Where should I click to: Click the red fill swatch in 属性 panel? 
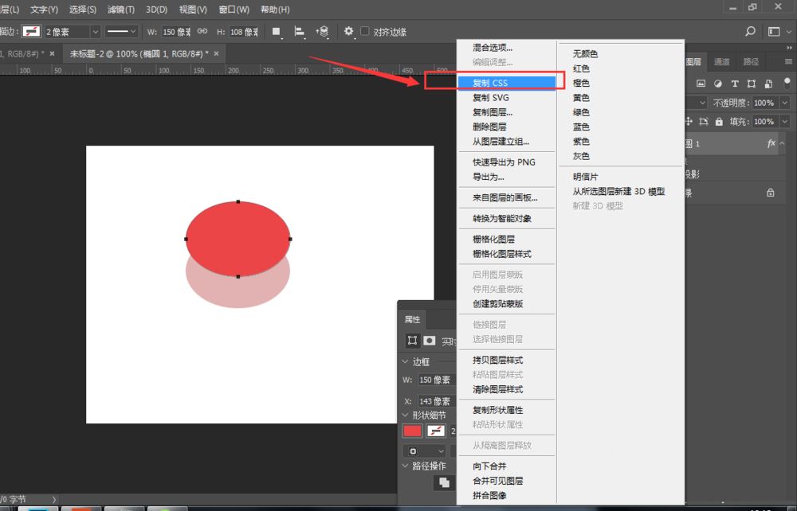tap(412, 431)
